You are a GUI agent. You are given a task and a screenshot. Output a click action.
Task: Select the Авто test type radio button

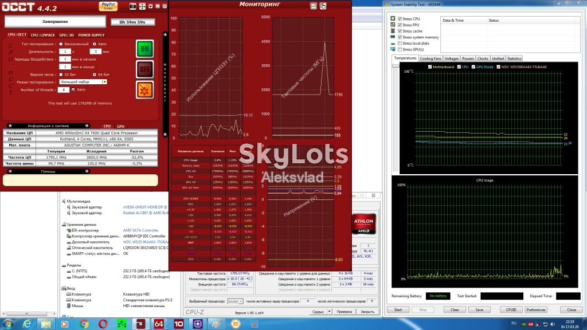(x=95, y=44)
